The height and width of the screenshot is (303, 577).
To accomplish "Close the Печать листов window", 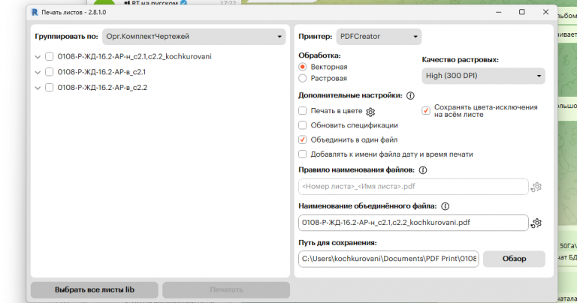I will 545,12.
